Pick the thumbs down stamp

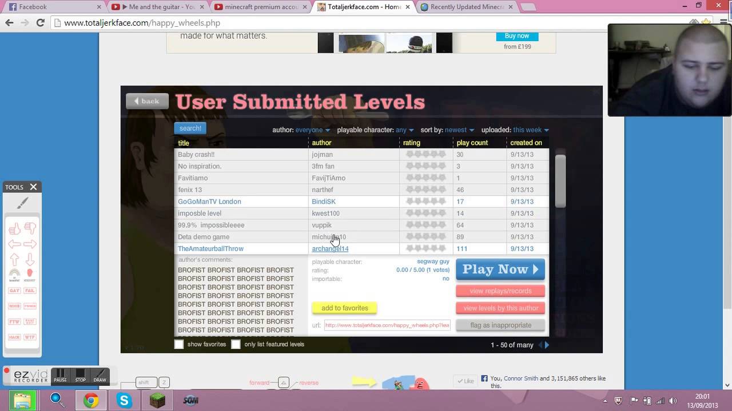(x=30, y=229)
